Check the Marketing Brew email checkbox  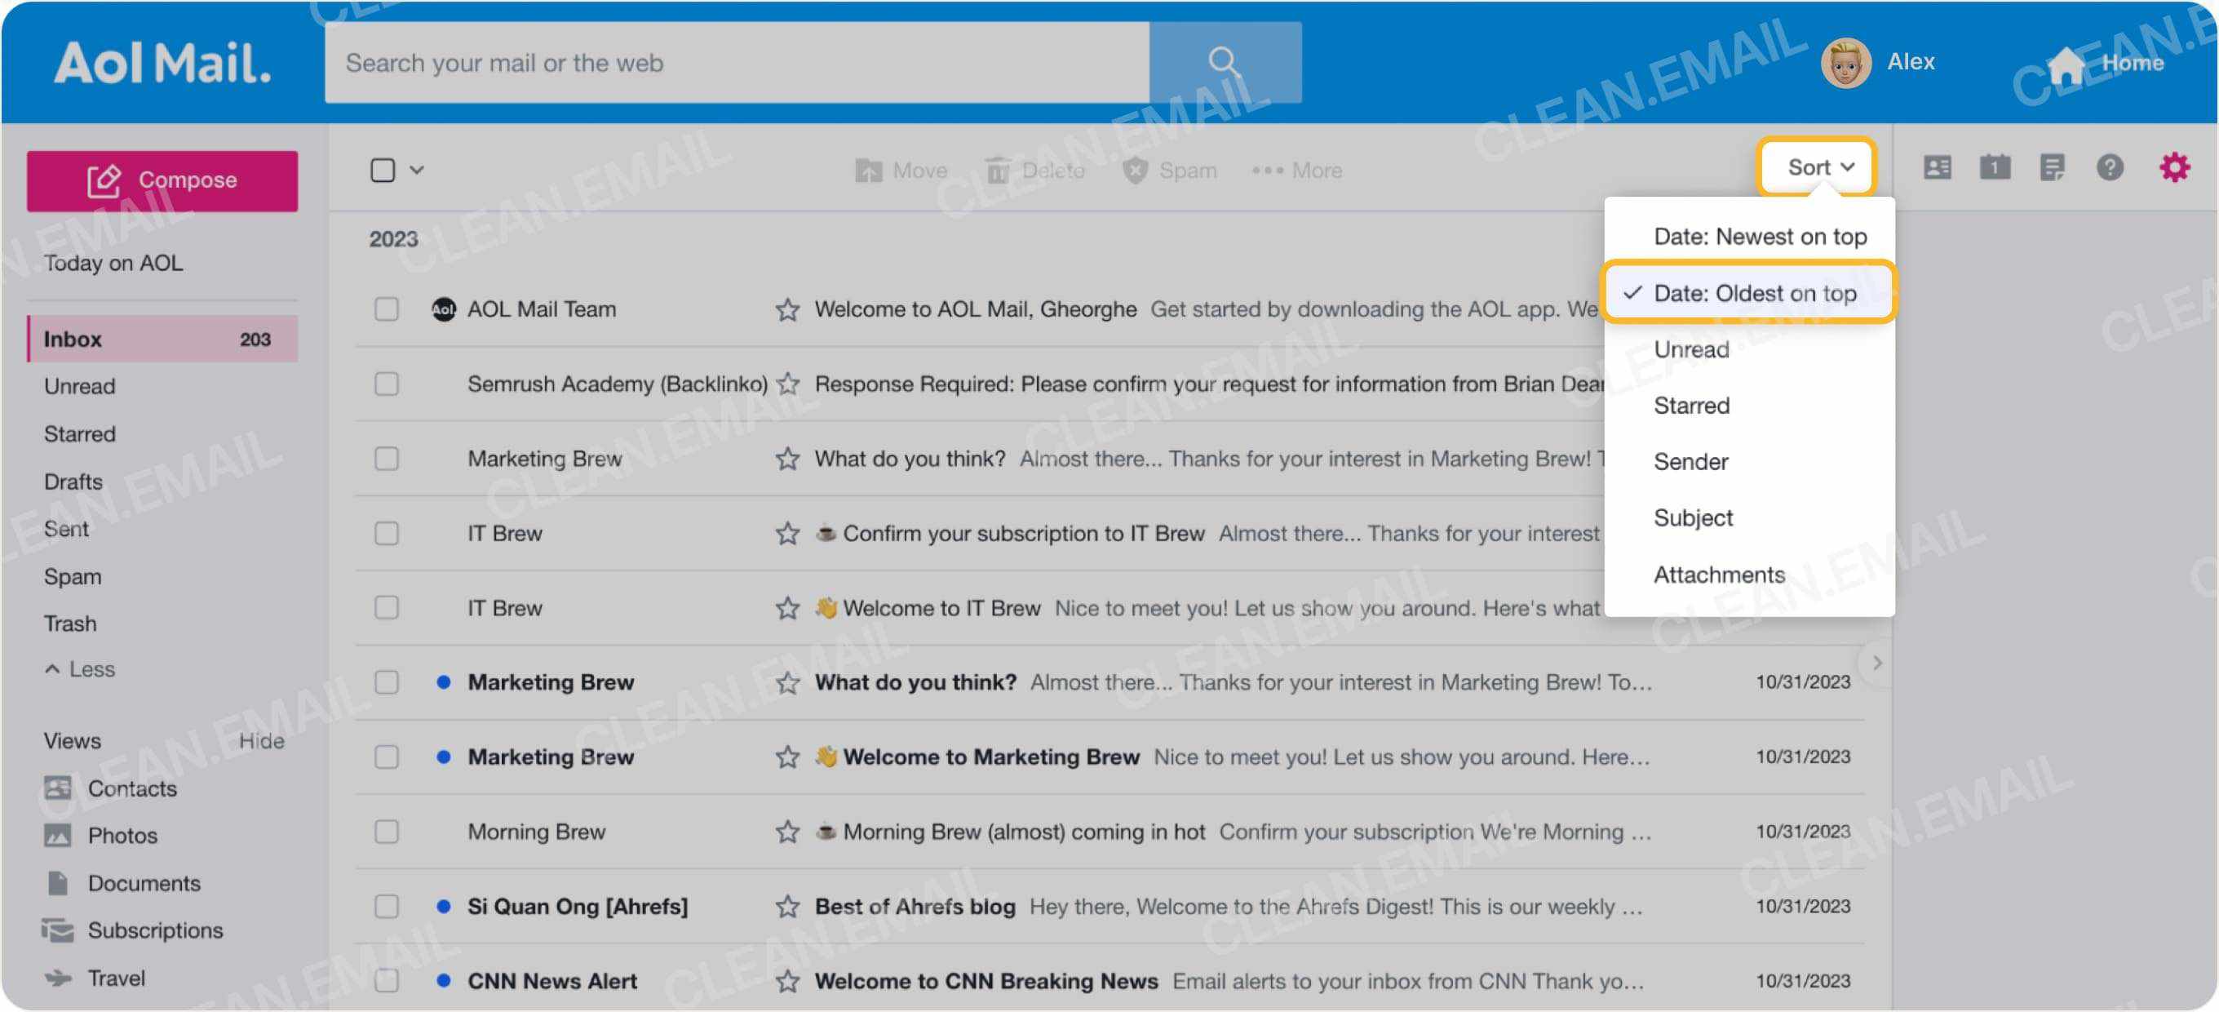(x=385, y=458)
